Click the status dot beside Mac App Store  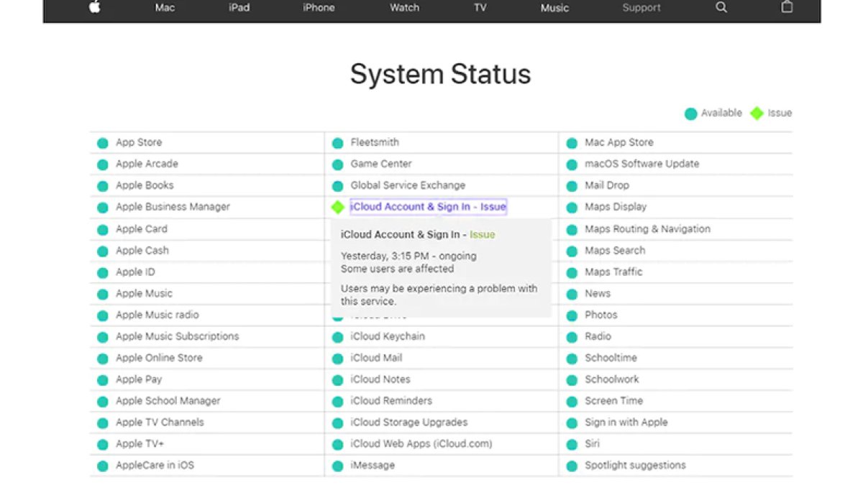pos(572,143)
